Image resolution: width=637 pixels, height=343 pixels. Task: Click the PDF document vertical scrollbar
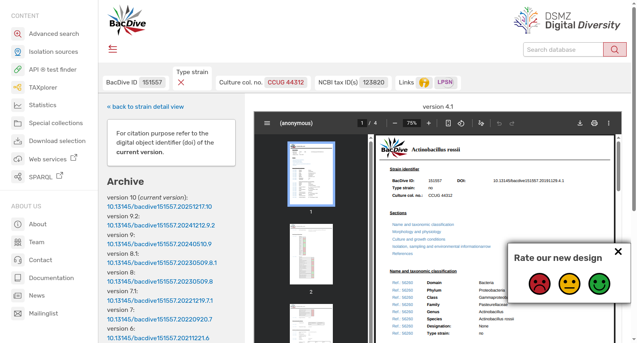[618, 167]
